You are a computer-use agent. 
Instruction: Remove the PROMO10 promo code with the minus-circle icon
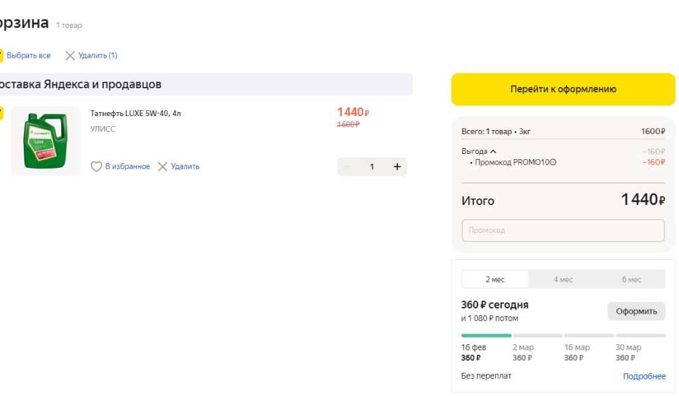coord(552,162)
